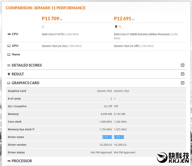Collapse the Graphics Card section arrow
Screen dimensions: 192x166
(x=182, y=83)
